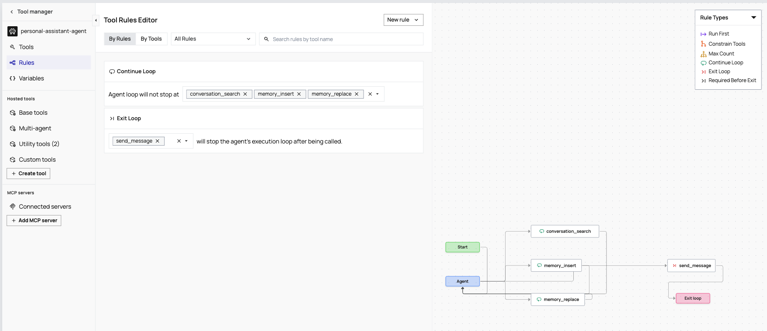
Task: Expand the All Rules filter dropdown
Action: pos(213,39)
